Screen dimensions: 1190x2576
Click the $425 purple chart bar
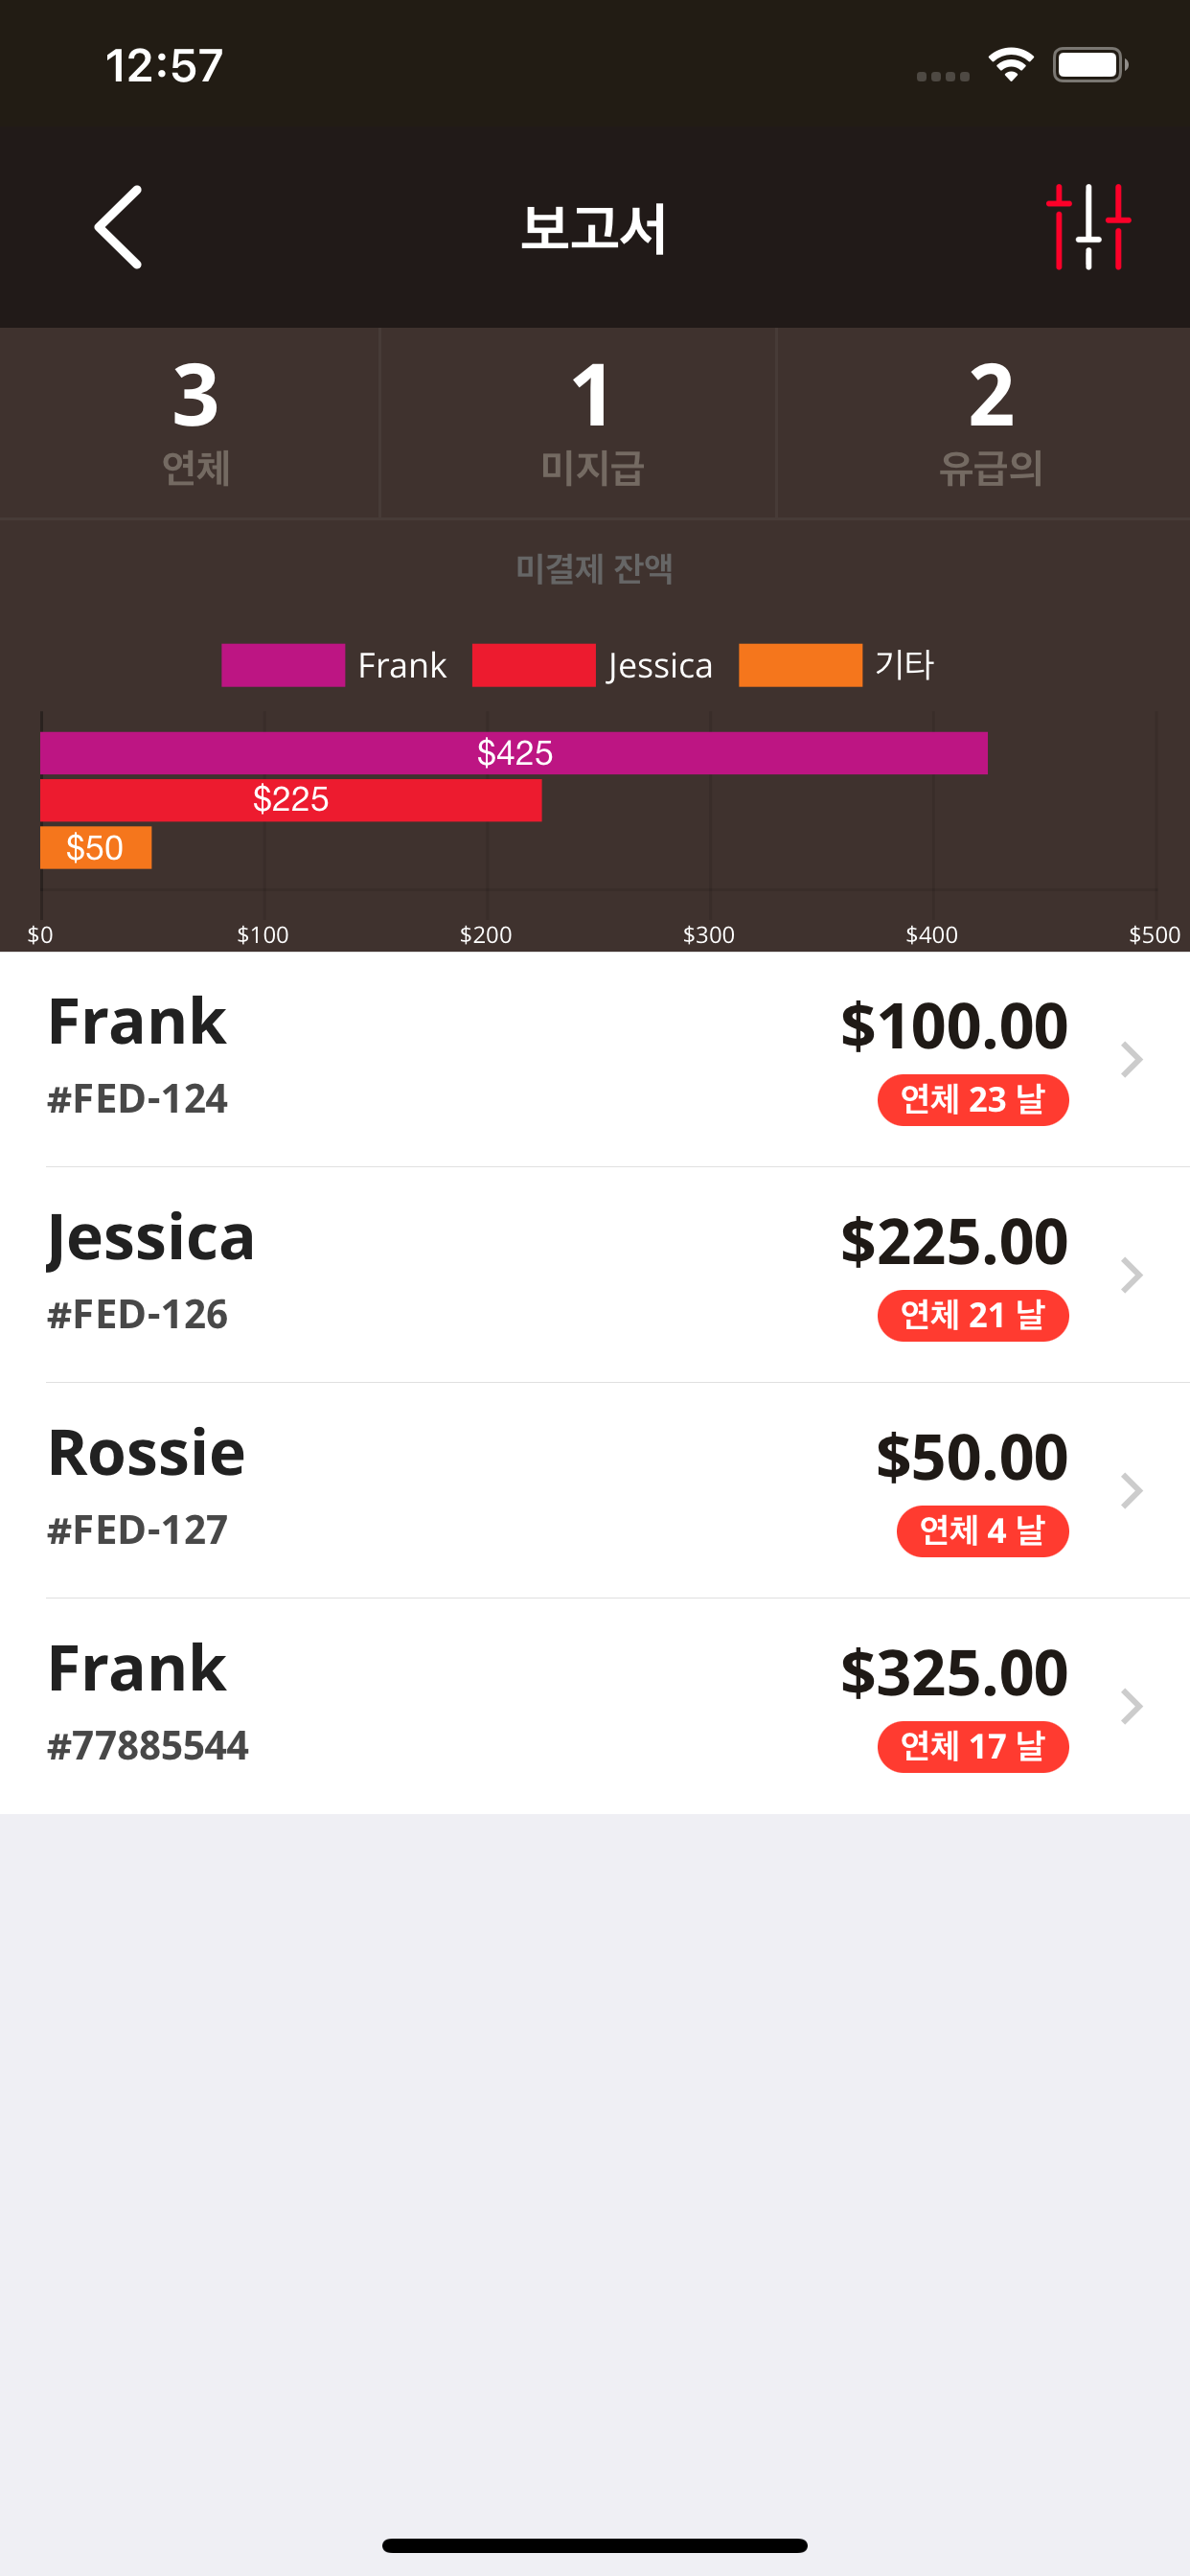click(513, 753)
